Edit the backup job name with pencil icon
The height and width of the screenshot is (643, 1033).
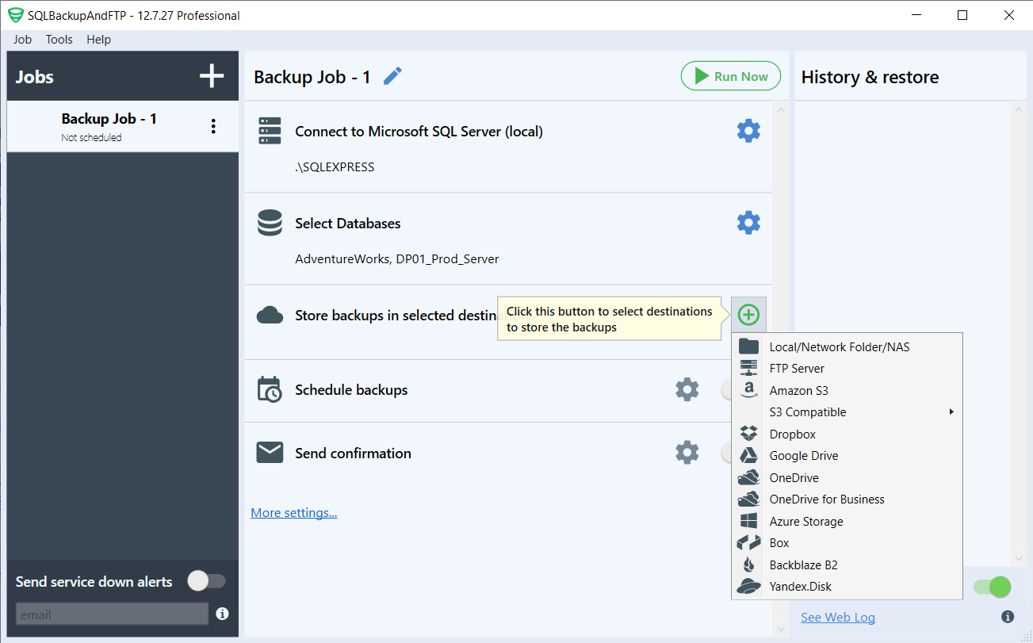tap(392, 75)
